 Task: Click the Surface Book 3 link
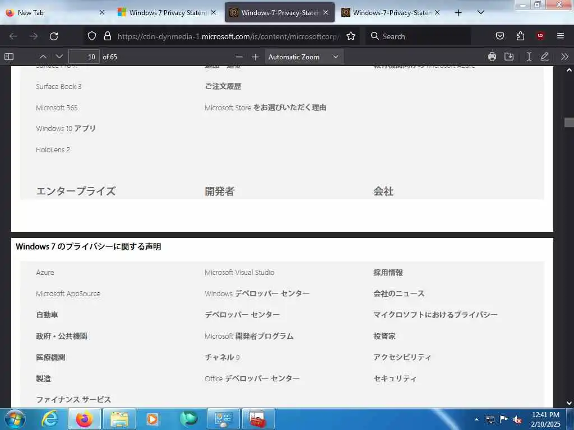[58, 87]
